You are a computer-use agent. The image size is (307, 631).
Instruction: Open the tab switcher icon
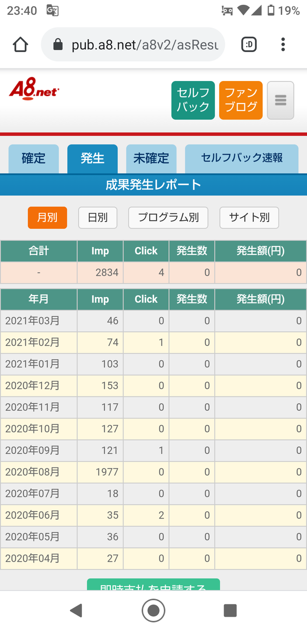pyautogui.click(x=249, y=45)
